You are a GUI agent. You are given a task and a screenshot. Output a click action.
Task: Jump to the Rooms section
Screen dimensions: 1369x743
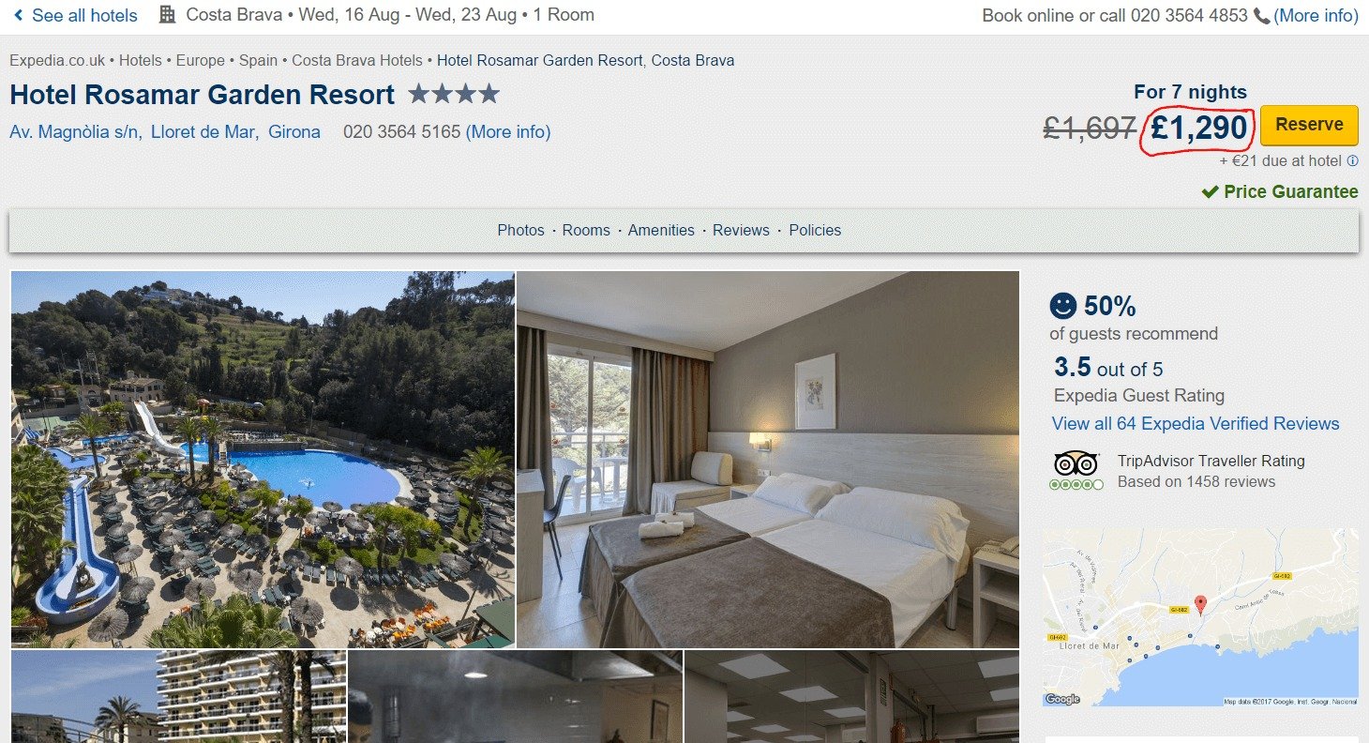(586, 230)
